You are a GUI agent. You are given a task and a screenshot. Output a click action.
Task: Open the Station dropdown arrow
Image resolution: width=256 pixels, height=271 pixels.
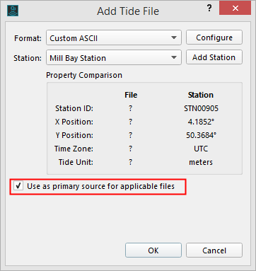174,57
